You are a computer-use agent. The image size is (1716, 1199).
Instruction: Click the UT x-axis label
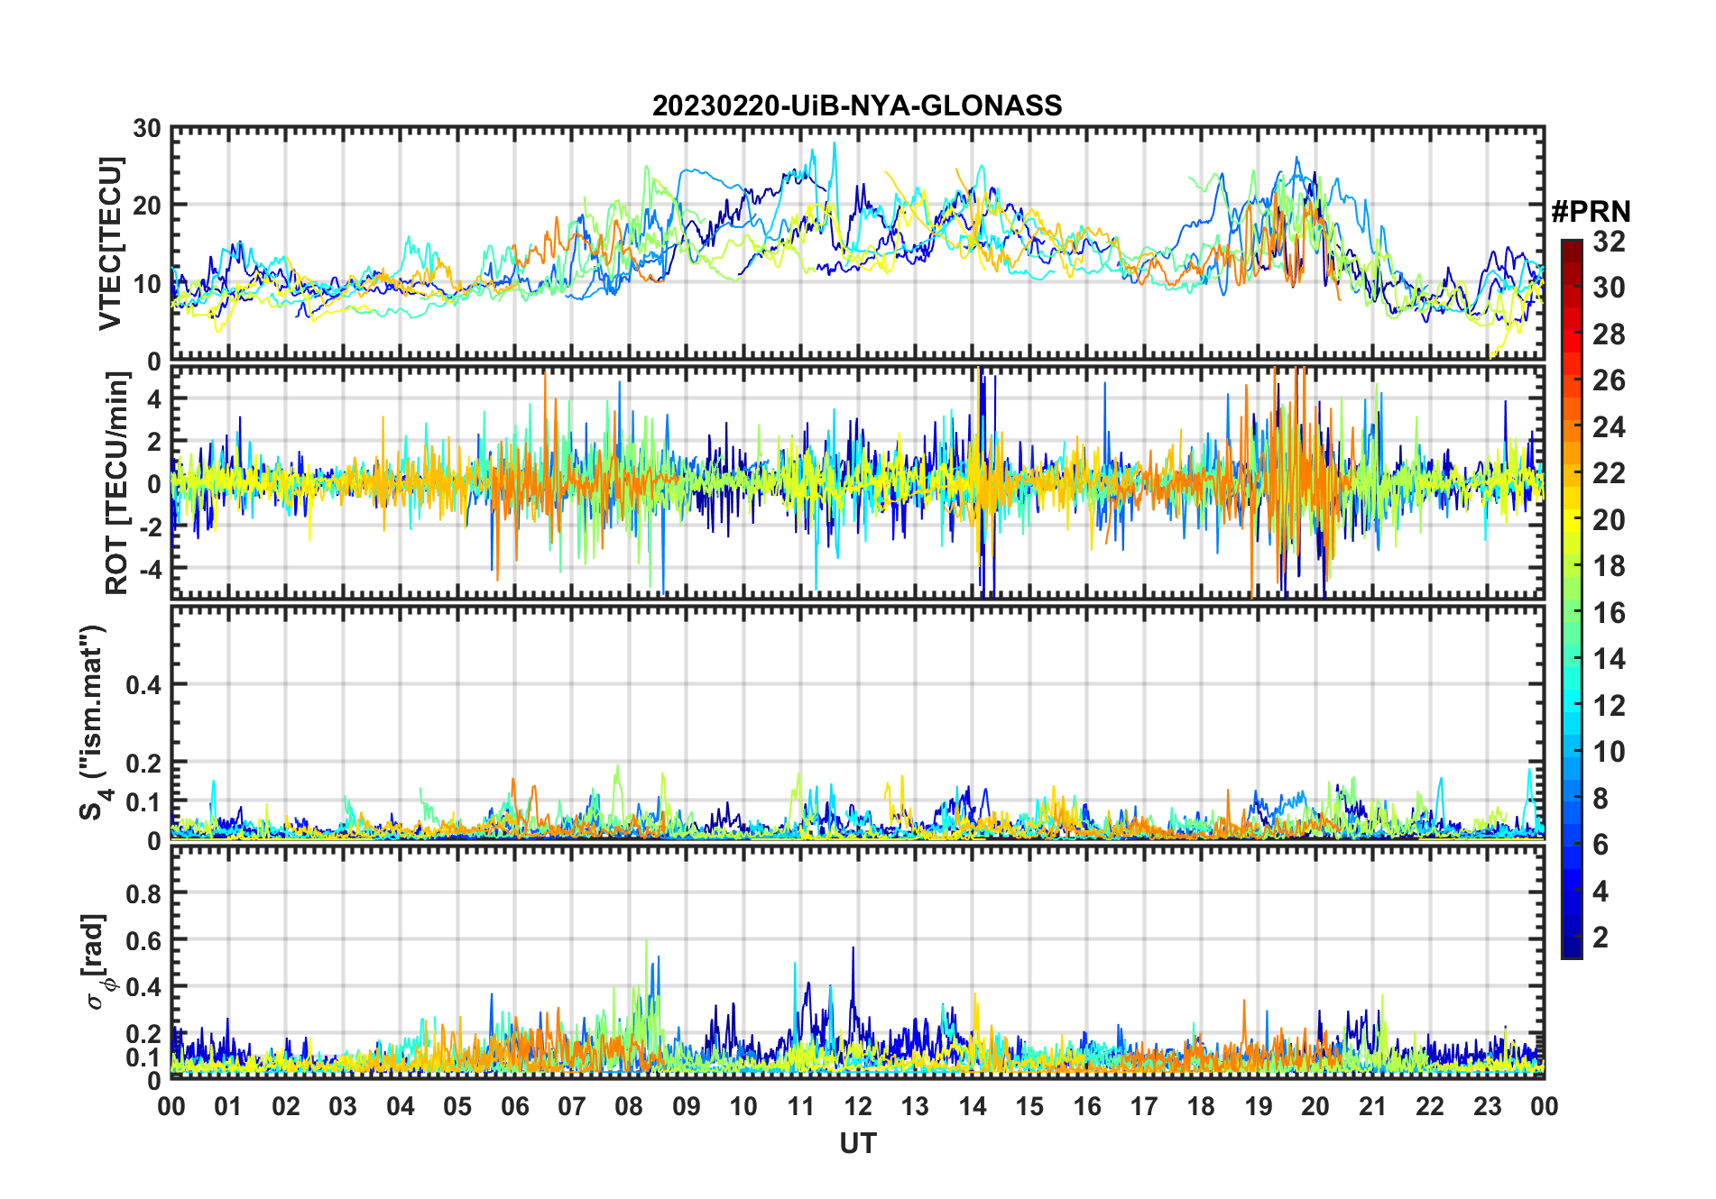857,1143
